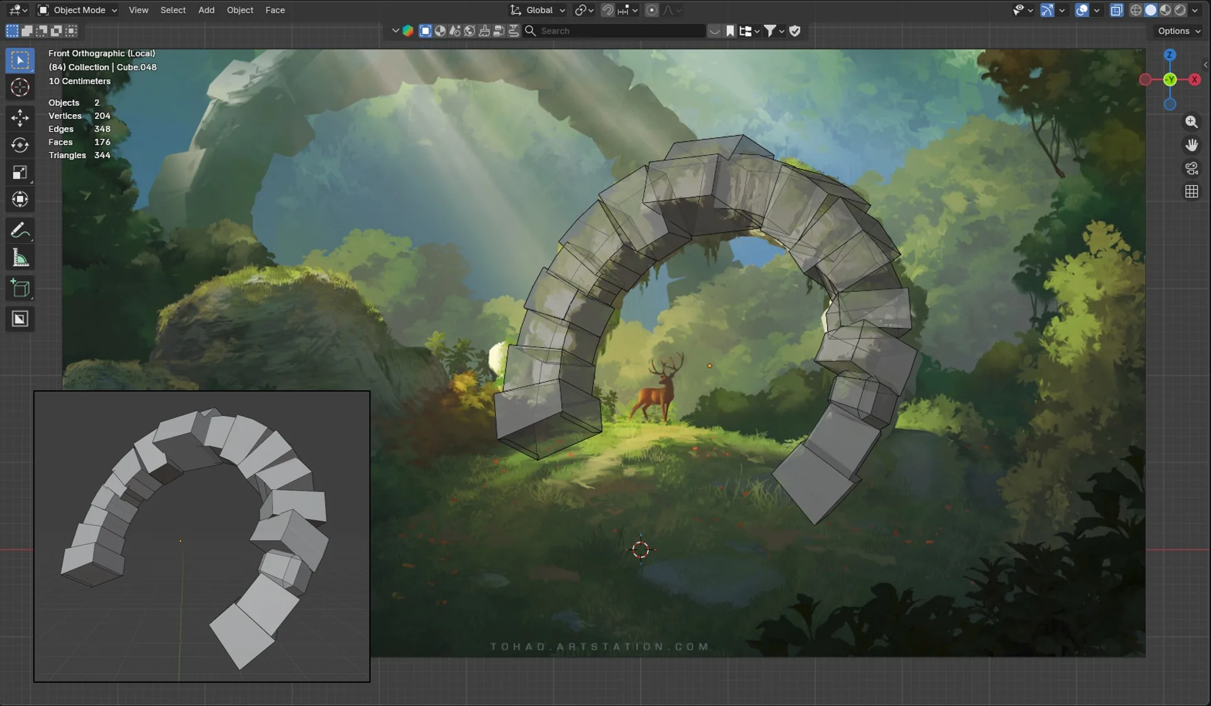Open the Global transform orientation dropdown
The image size is (1211, 706).
click(x=538, y=10)
